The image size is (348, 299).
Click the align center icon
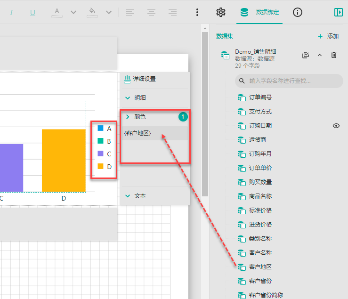click(x=152, y=13)
